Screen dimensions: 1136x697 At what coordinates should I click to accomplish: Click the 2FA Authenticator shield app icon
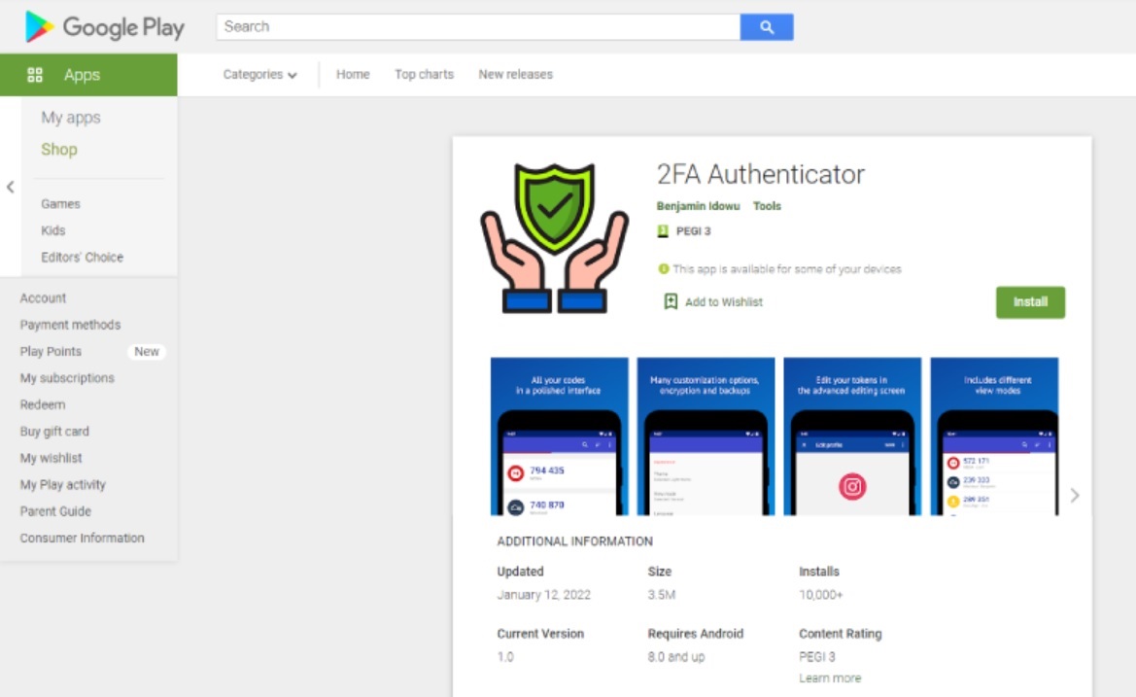click(x=554, y=237)
